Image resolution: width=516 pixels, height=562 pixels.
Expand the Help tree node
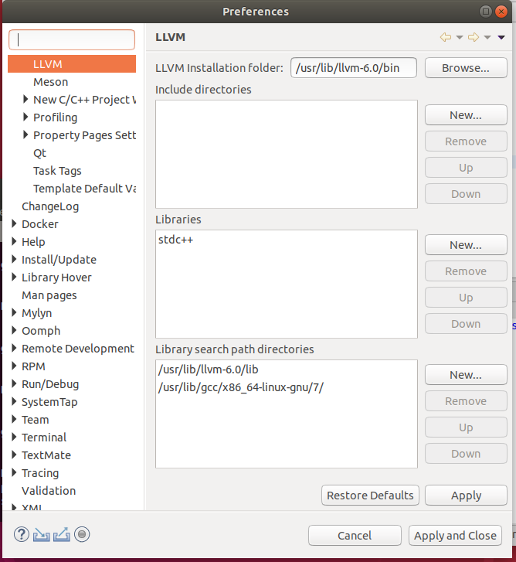pos(14,241)
